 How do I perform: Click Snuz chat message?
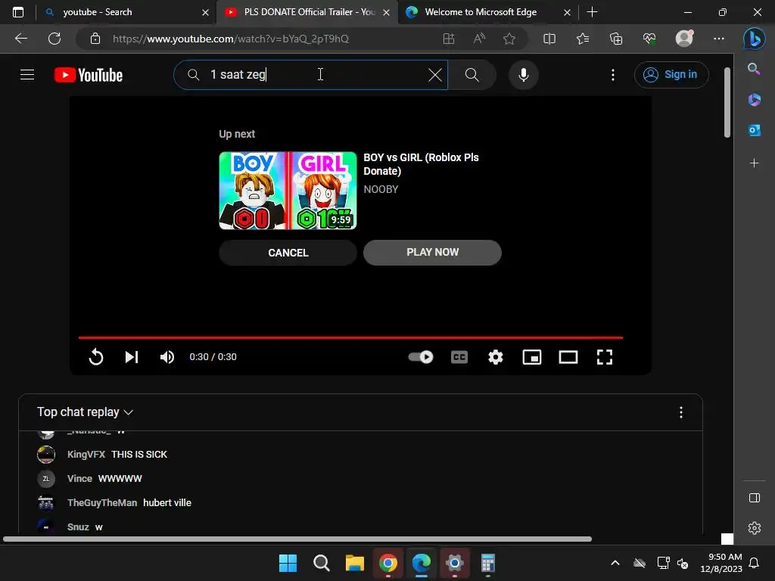(x=99, y=527)
